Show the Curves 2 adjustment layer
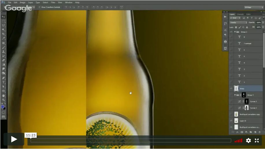The height and width of the screenshot is (149, 265). click(x=231, y=108)
